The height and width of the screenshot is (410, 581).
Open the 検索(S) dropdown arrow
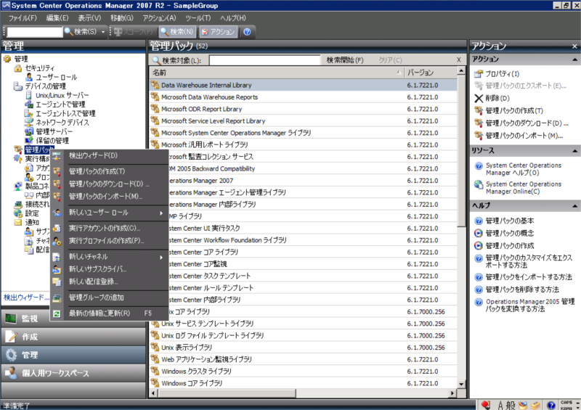point(105,32)
